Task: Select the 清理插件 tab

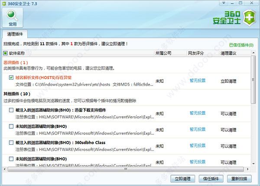Action: point(15,34)
